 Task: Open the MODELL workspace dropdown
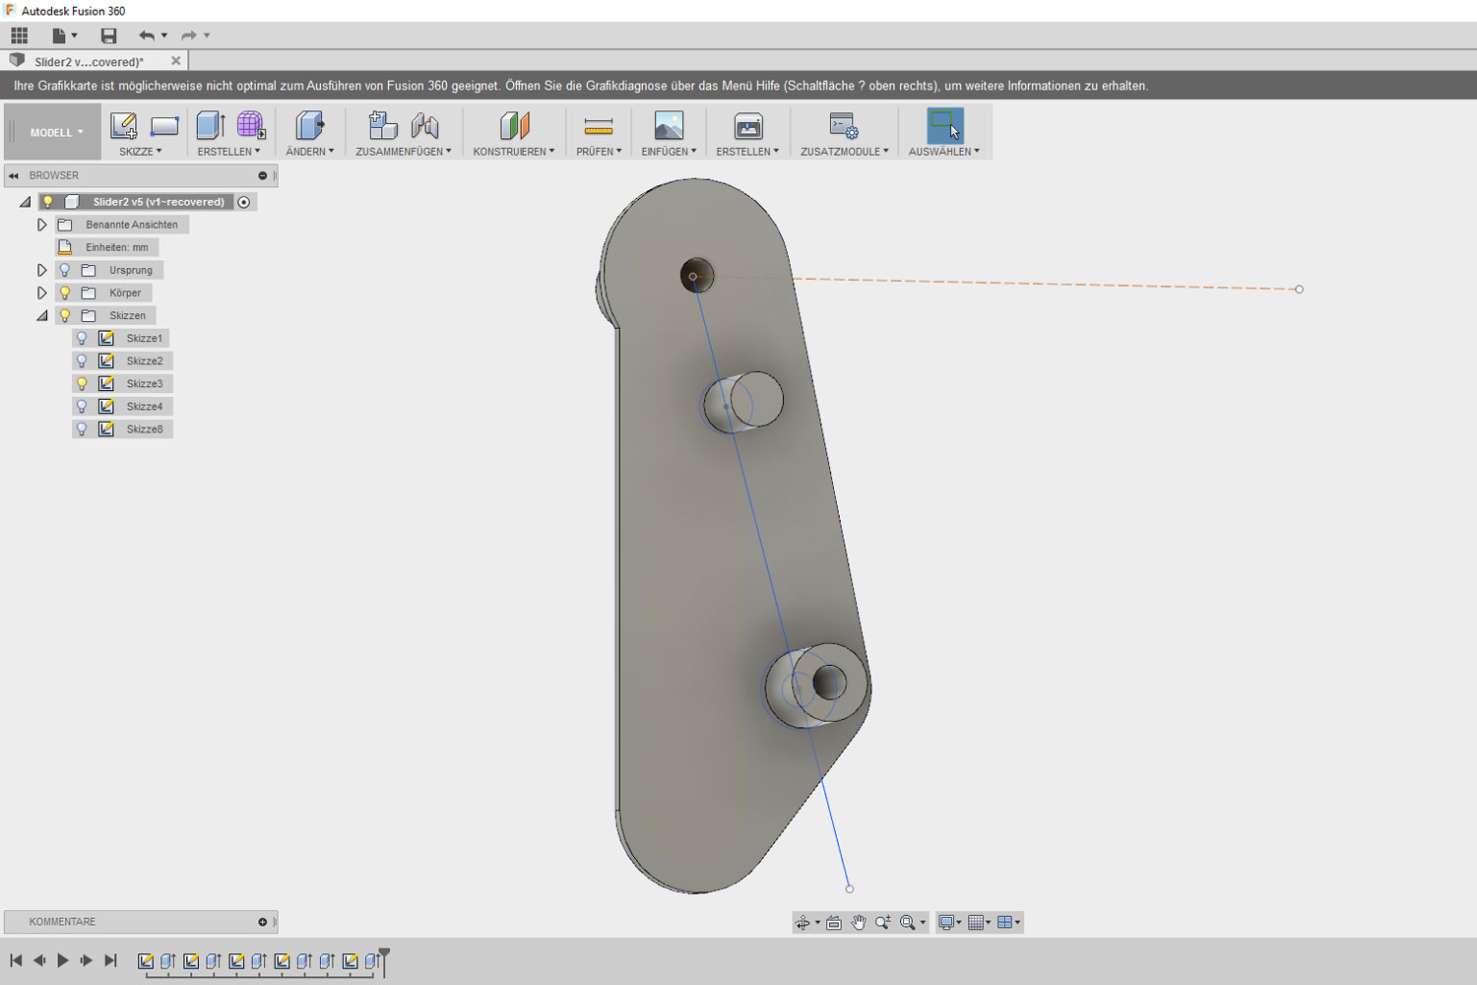(x=56, y=132)
